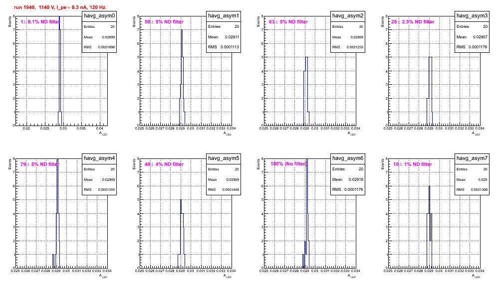The width and height of the screenshot is (497, 285).
Task: Click the '79± 5% ND filter' label
Action: coord(39,164)
